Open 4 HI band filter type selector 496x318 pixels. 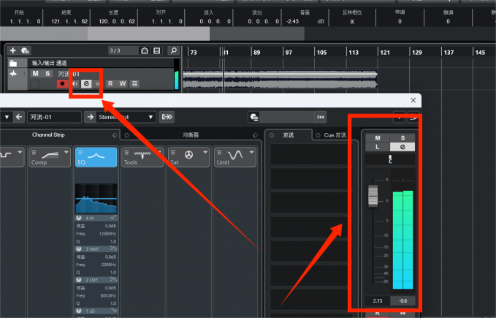click(113, 218)
